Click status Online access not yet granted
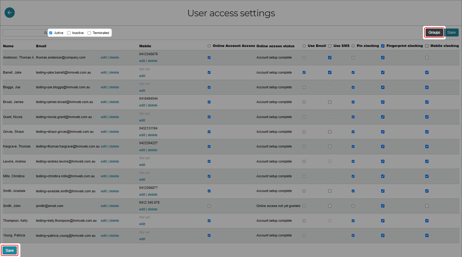 click(278, 206)
